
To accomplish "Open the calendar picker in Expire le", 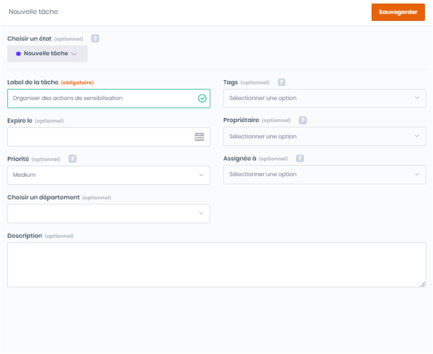I will tap(199, 137).
